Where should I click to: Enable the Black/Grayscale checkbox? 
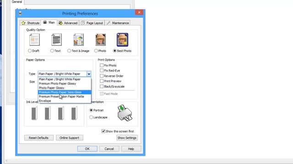point(102,87)
